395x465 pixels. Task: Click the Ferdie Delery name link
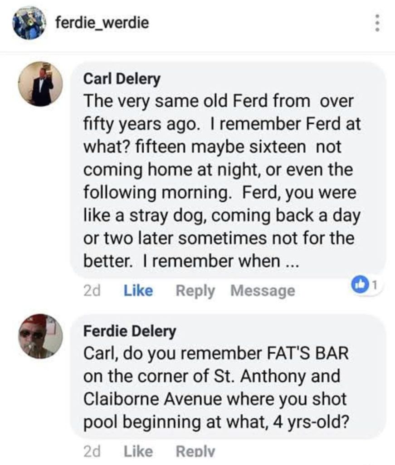click(x=129, y=331)
